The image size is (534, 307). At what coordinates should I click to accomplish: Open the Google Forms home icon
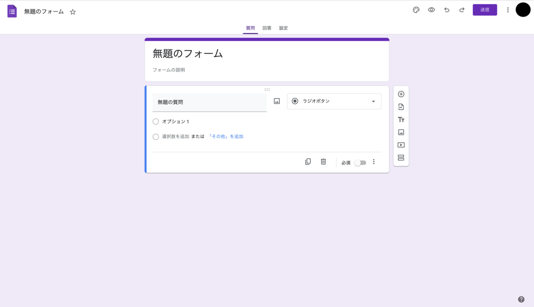pos(12,11)
